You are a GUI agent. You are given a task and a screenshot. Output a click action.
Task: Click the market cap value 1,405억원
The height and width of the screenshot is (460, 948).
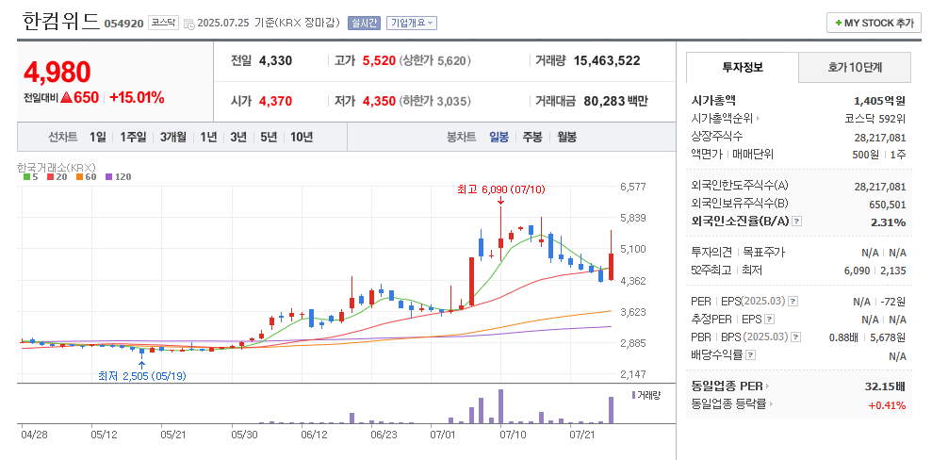880,101
